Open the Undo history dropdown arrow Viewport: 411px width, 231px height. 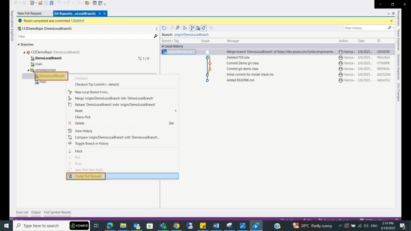tap(63, 3)
